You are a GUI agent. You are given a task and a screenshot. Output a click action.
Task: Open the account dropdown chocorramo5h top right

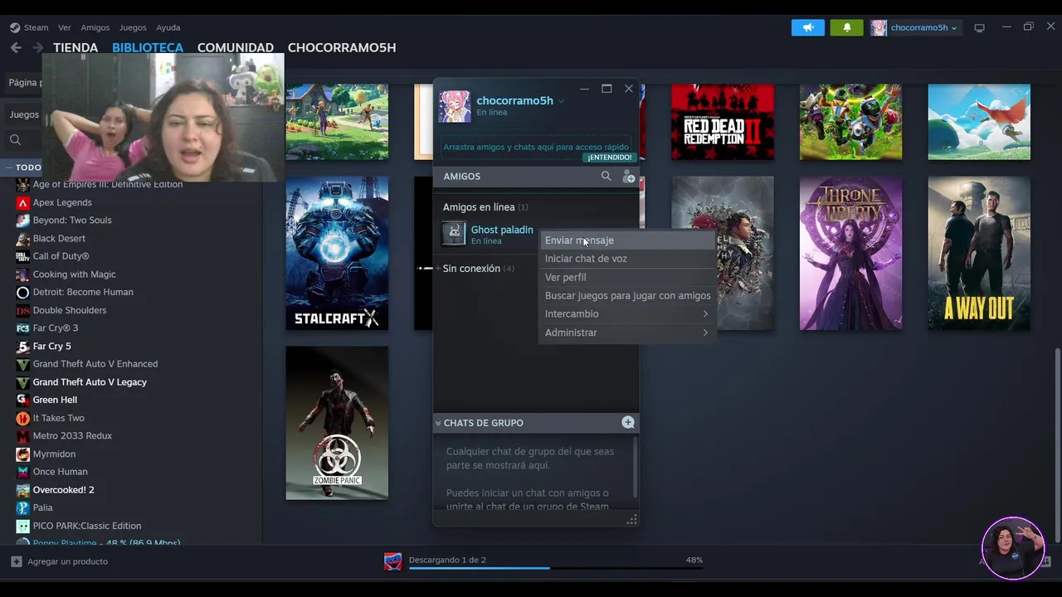click(914, 27)
